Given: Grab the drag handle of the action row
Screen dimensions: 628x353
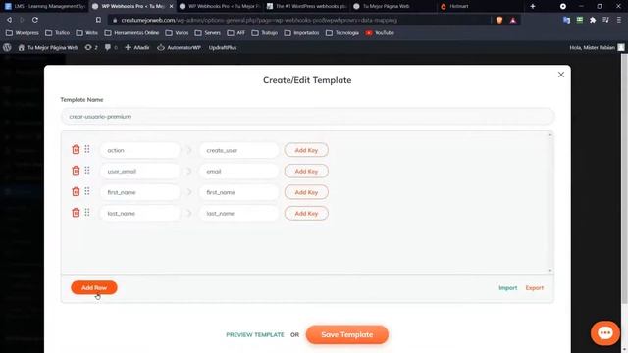Looking at the screenshot, I should [x=87, y=149].
